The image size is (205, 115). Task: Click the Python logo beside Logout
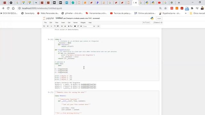pos(152,19)
